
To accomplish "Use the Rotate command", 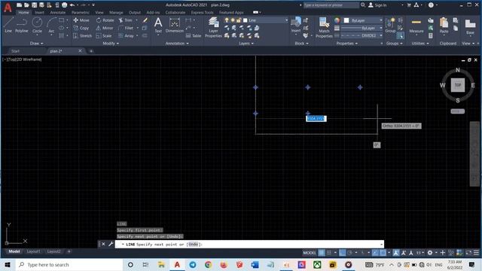I will 105,20.
